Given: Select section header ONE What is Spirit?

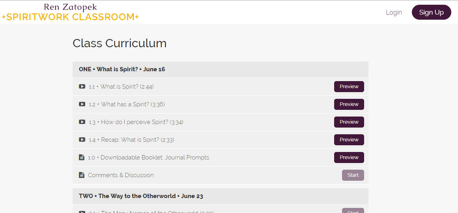Looking at the screenshot, I should (220, 69).
